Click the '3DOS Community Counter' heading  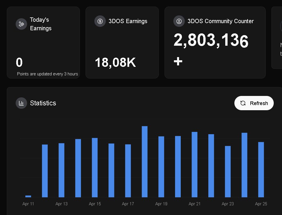click(220, 21)
